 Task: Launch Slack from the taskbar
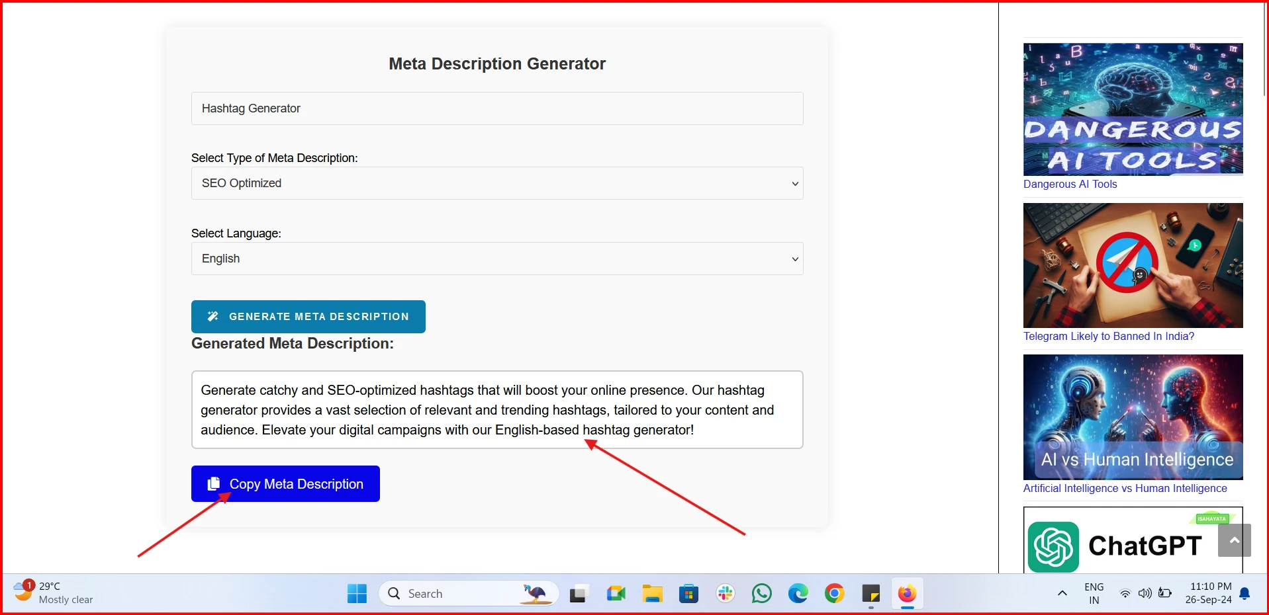[x=724, y=593]
